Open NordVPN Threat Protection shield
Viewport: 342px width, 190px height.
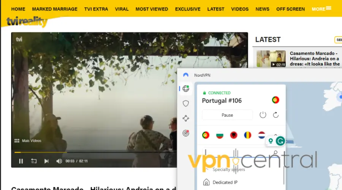186,103
